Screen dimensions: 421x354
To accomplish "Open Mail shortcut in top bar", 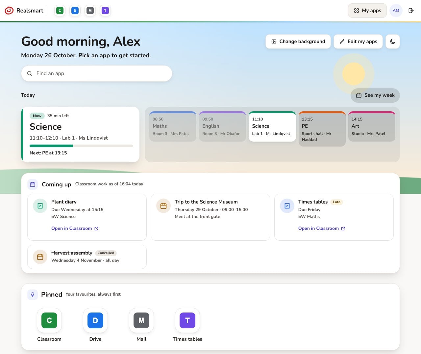I will click(90, 11).
